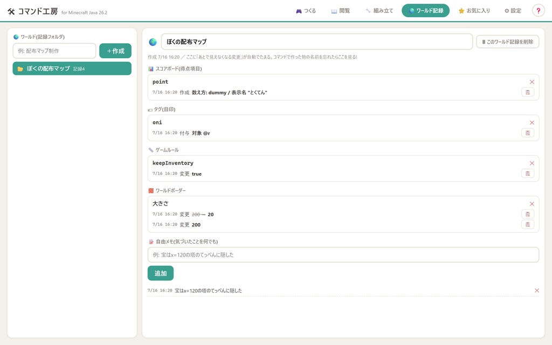Screen dimensions: 552x345
Task: Copy the keepInventory gamerule record
Action: tap(527, 173)
